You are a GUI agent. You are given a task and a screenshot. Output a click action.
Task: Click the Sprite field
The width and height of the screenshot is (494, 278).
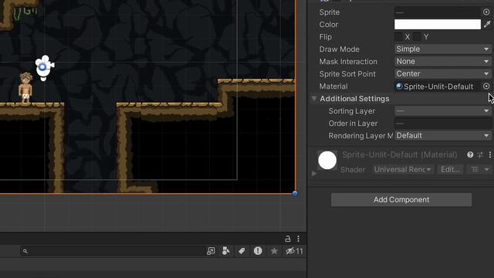pyautogui.click(x=438, y=12)
